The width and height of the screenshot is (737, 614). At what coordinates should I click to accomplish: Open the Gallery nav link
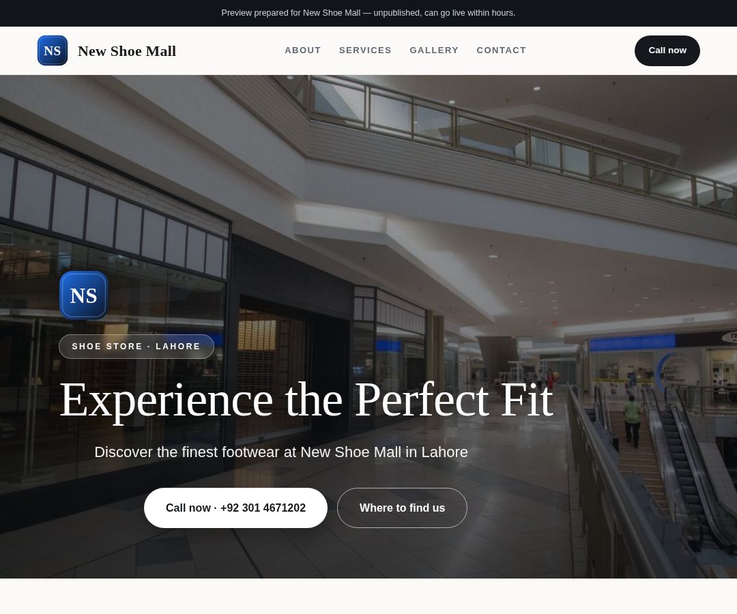[x=434, y=50]
